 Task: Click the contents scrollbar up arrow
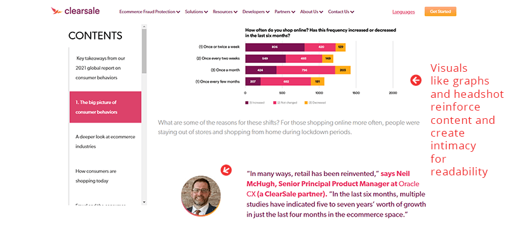click(144, 26)
